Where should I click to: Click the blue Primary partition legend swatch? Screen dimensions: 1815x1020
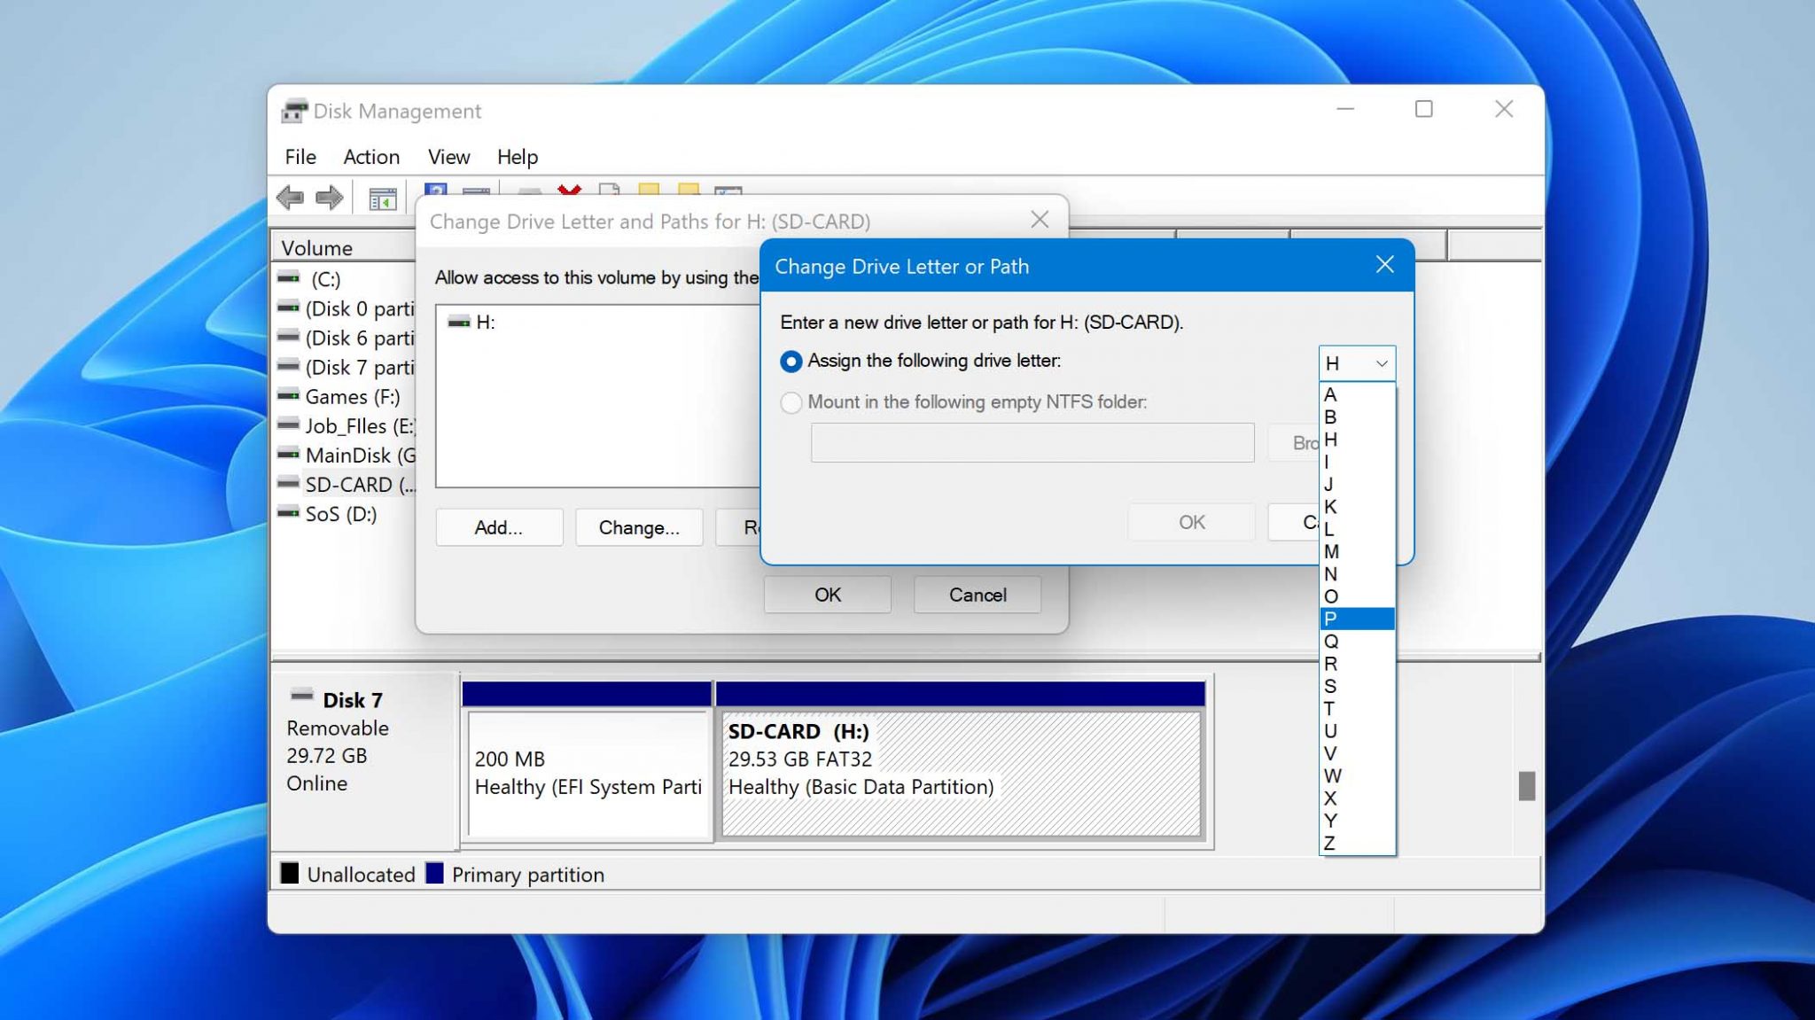436,875
